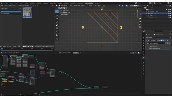Image resolution: width=172 pixels, height=96 pixels.
Task: Click the outliner search field
Action: tap(156, 6)
